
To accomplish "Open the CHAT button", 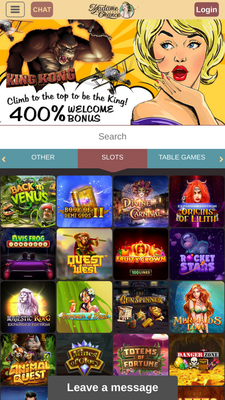I will (x=42, y=9).
